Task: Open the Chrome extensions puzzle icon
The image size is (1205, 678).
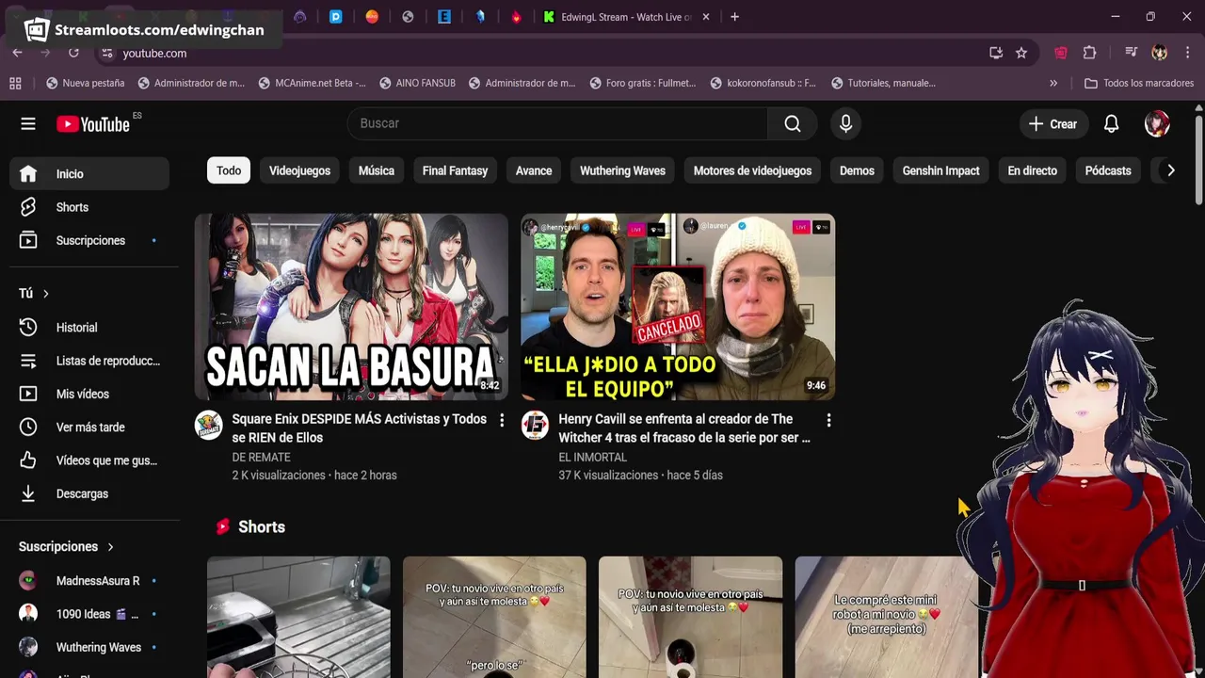Action: click(x=1089, y=53)
